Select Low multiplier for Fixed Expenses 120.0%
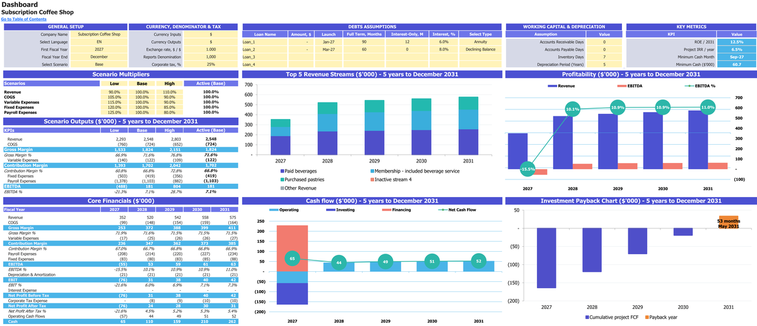Image resolution: width=757 pixels, height=326 pixels. (x=114, y=107)
